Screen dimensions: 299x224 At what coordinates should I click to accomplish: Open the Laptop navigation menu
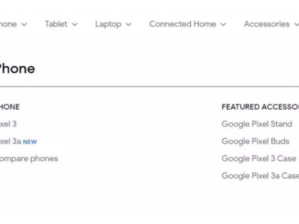(108, 24)
